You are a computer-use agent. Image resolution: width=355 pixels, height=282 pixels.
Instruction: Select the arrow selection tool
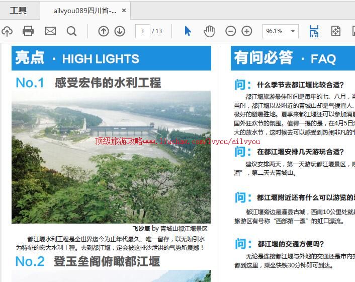(188, 31)
